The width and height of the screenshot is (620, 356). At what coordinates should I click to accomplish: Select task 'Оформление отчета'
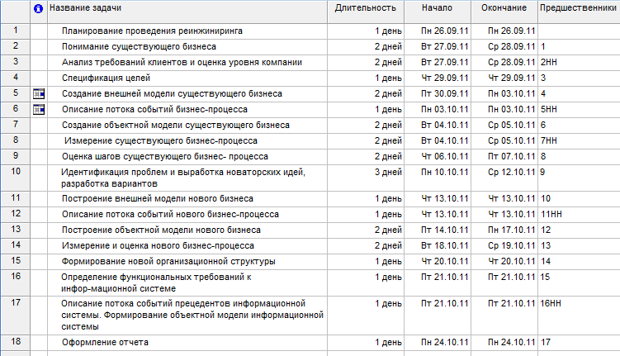point(105,343)
